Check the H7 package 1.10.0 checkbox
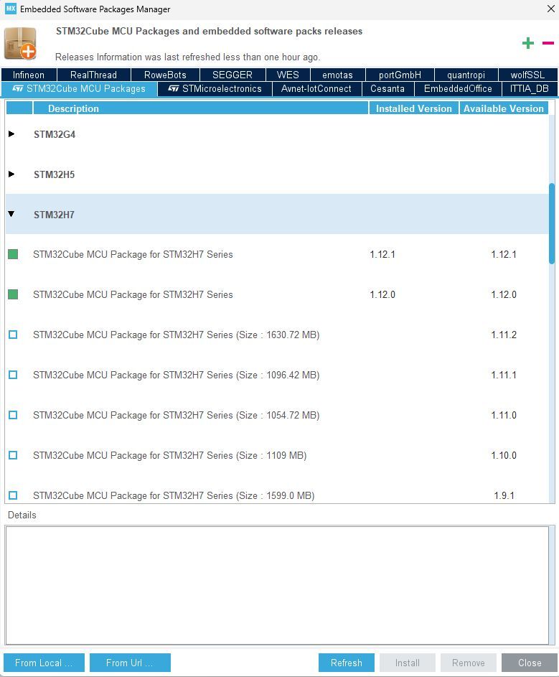Viewport: 559px width, 677px height. pos(13,455)
